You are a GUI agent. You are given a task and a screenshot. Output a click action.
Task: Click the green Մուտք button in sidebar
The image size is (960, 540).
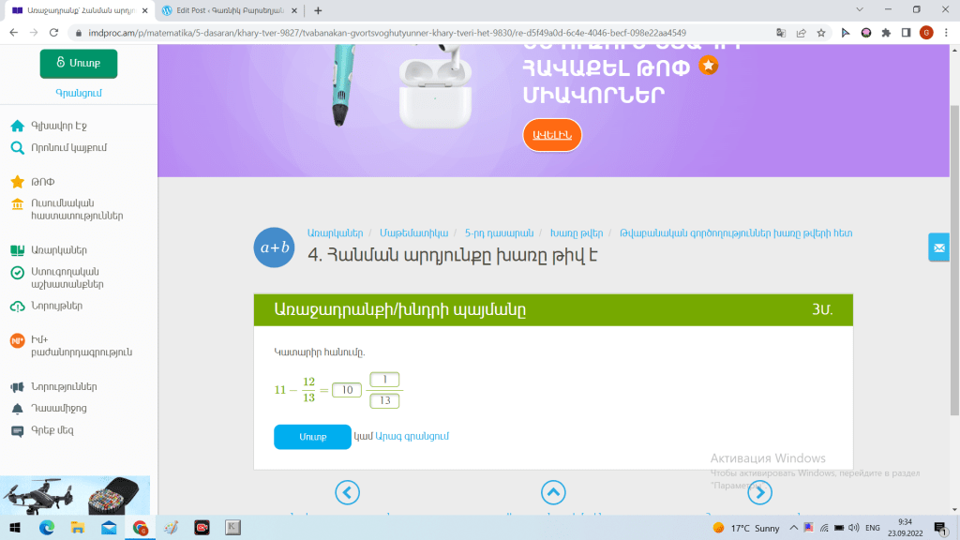click(x=79, y=63)
